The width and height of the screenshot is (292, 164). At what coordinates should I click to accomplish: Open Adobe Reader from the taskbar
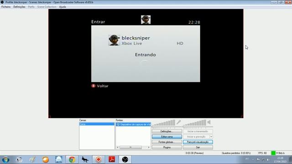pyautogui.click(x=112, y=159)
